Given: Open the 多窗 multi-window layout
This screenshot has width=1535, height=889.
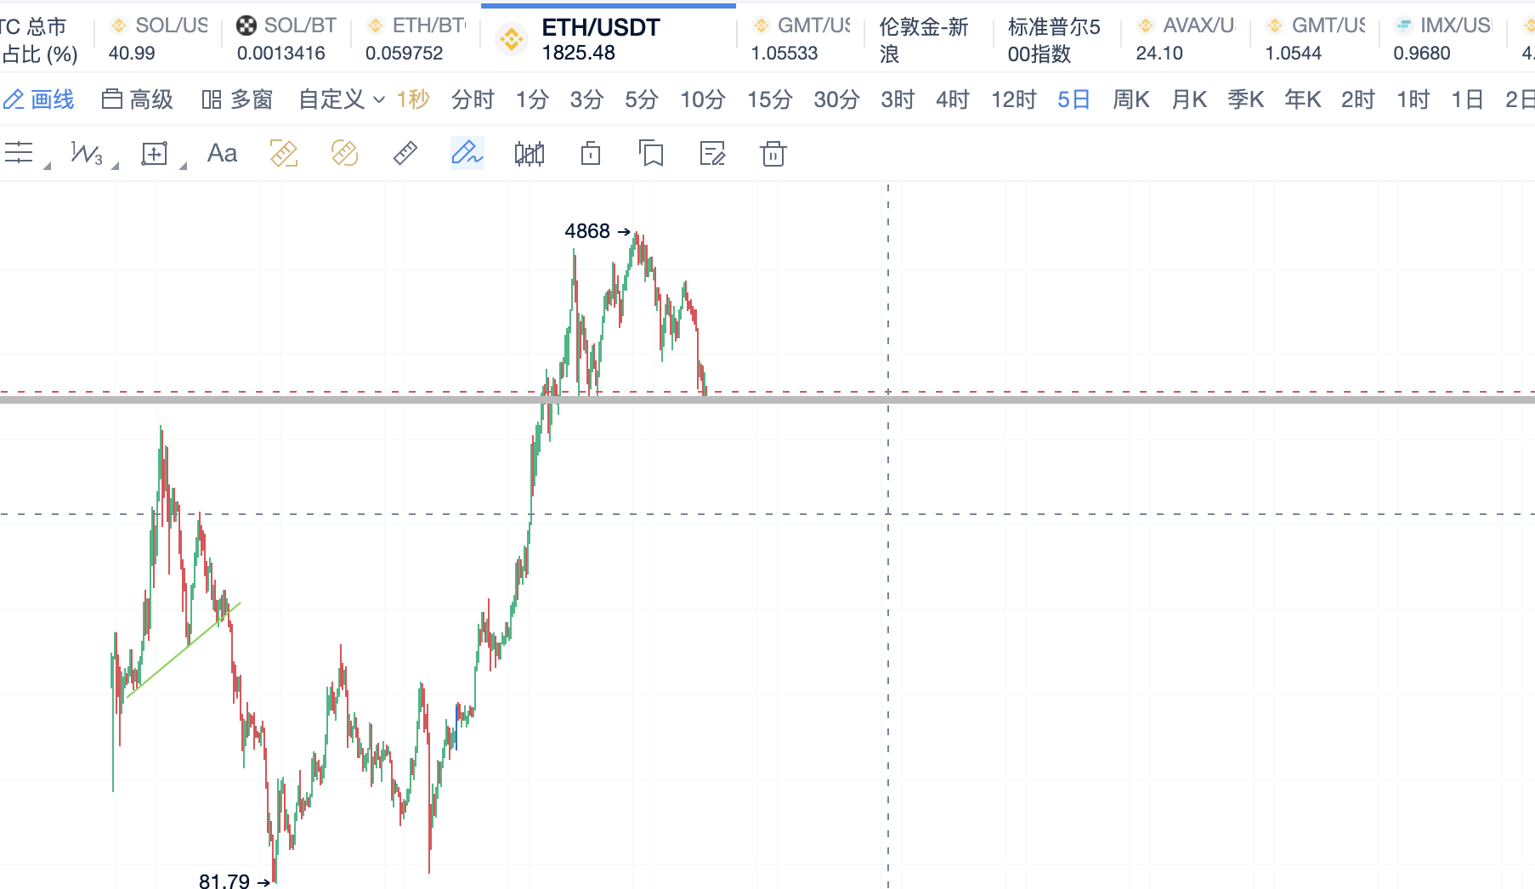Looking at the screenshot, I should tap(237, 99).
